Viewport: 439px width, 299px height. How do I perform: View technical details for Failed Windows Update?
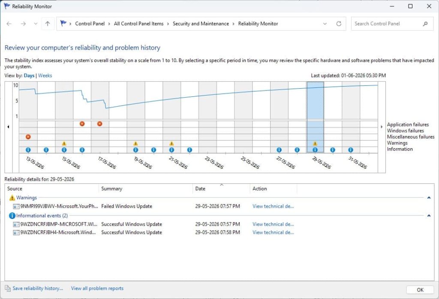click(273, 206)
